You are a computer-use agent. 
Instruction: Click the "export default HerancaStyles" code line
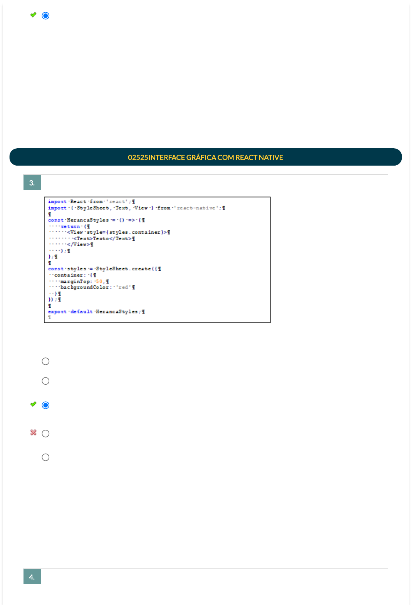point(96,312)
